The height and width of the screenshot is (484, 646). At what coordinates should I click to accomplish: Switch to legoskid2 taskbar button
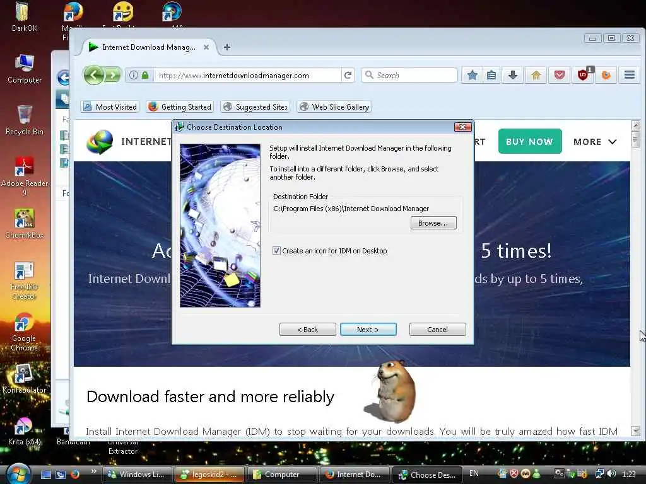click(209, 475)
